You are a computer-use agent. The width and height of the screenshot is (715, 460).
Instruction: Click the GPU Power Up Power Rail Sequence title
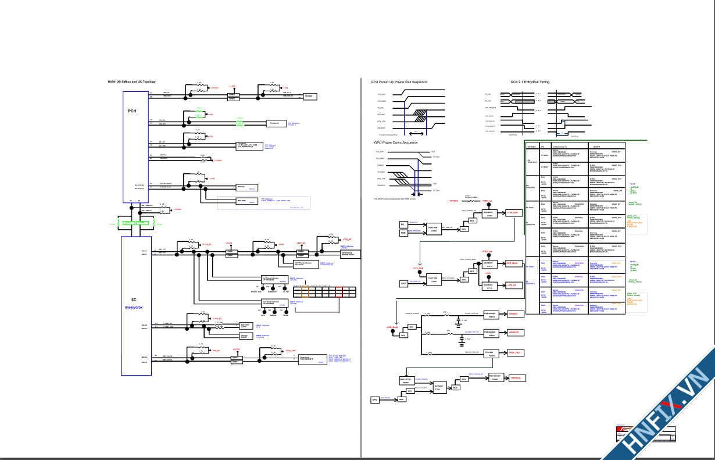click(x=399, y=82)
